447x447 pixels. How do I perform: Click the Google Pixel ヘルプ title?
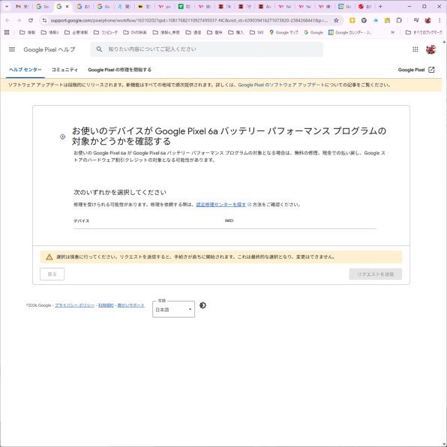(49, 49)
